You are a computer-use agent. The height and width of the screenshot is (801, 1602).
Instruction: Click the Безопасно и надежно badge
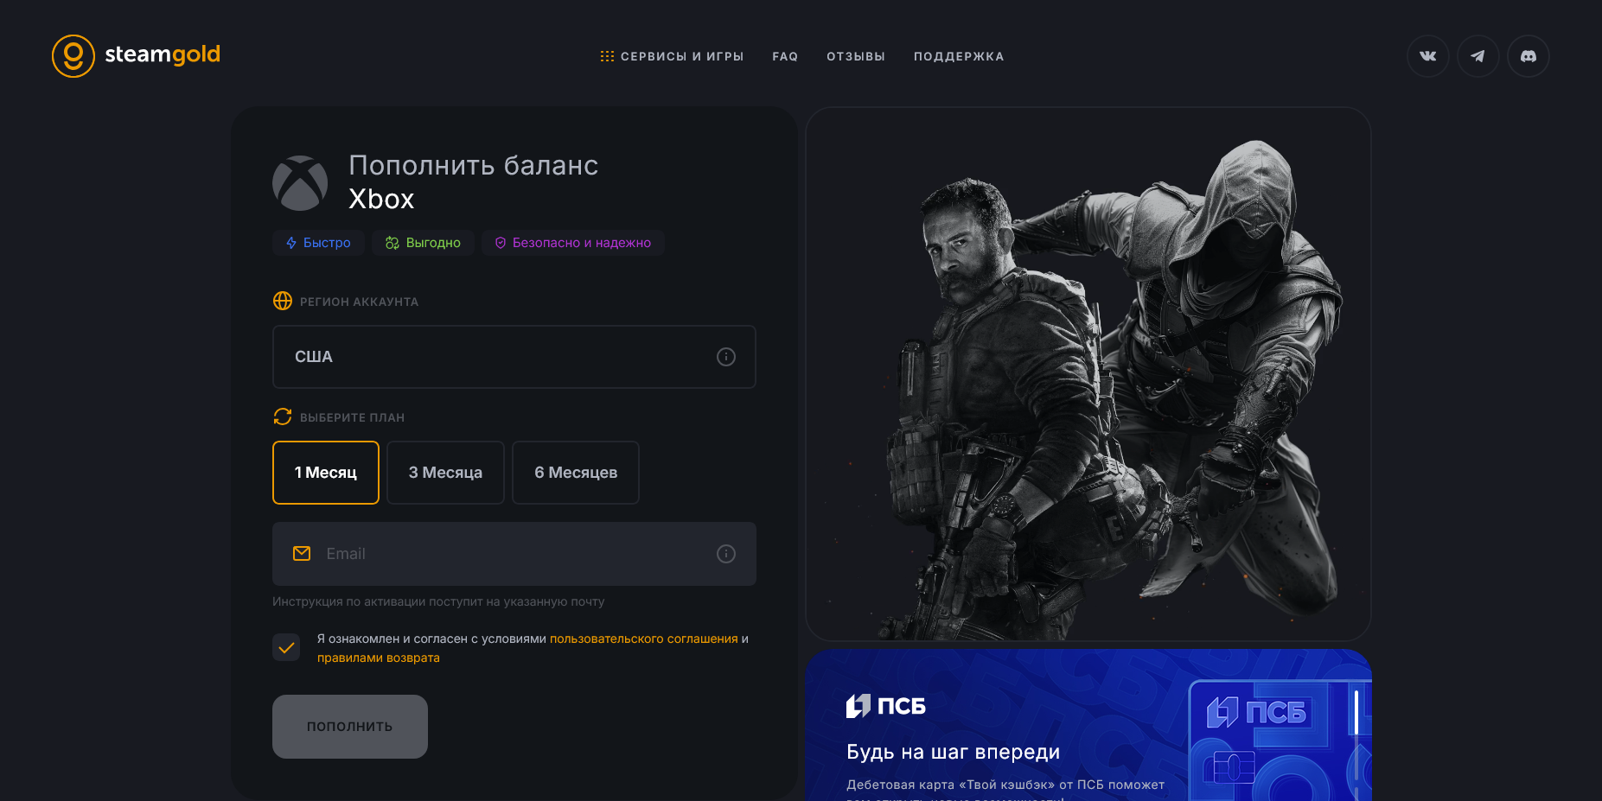tap(573, 243)
